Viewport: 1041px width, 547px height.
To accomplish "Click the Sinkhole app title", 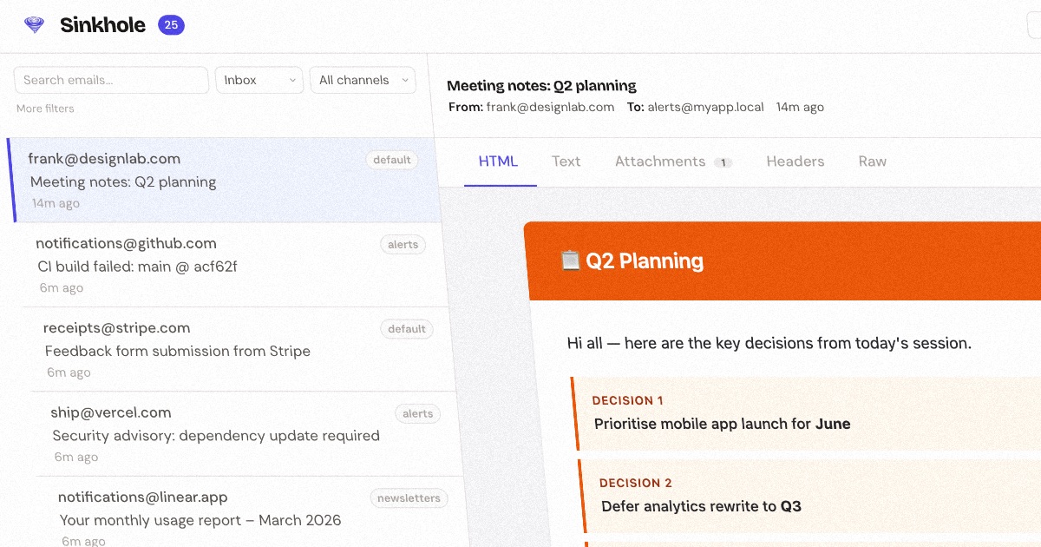I will tap(102, 25).
